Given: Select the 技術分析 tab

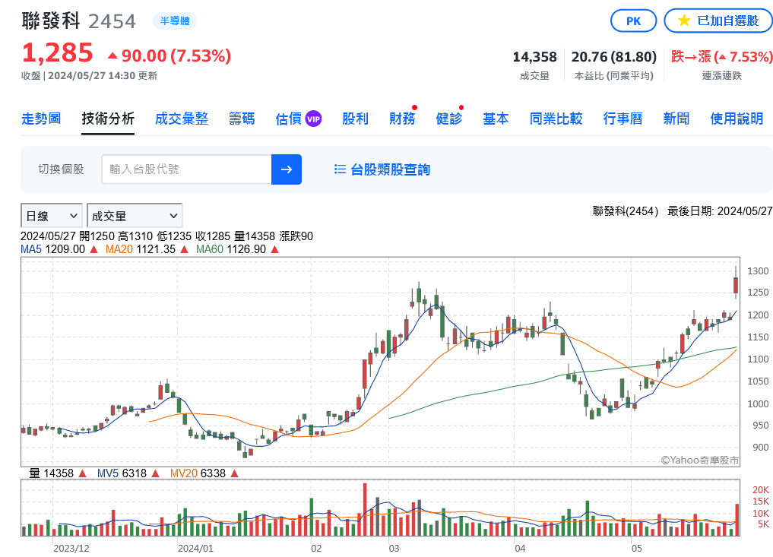Looking at the screenshot, I should click(108, 119).
